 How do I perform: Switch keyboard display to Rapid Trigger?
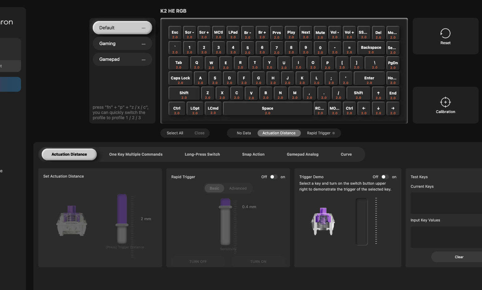pos(321,133)
